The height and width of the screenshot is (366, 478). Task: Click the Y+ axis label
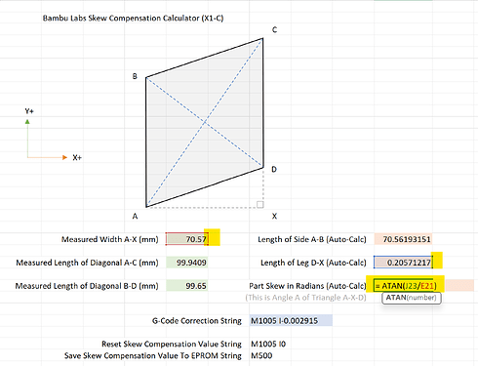point(29,111)
